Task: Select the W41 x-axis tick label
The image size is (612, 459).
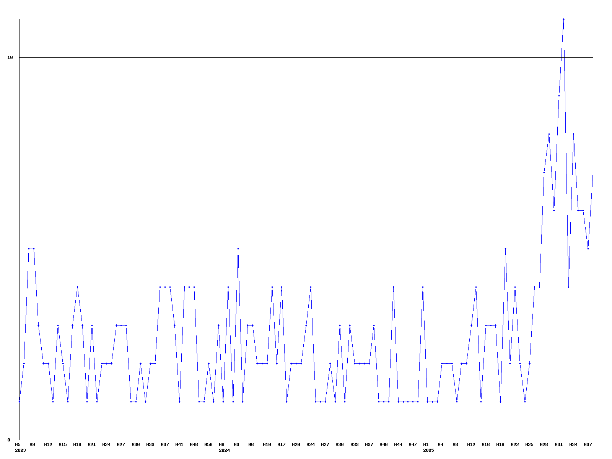Action: point(179,445)
